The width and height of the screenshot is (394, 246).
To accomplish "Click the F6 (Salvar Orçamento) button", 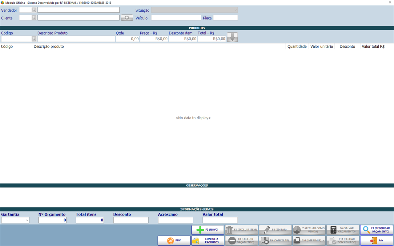I will pyautogui.click(x=343, y=230).
